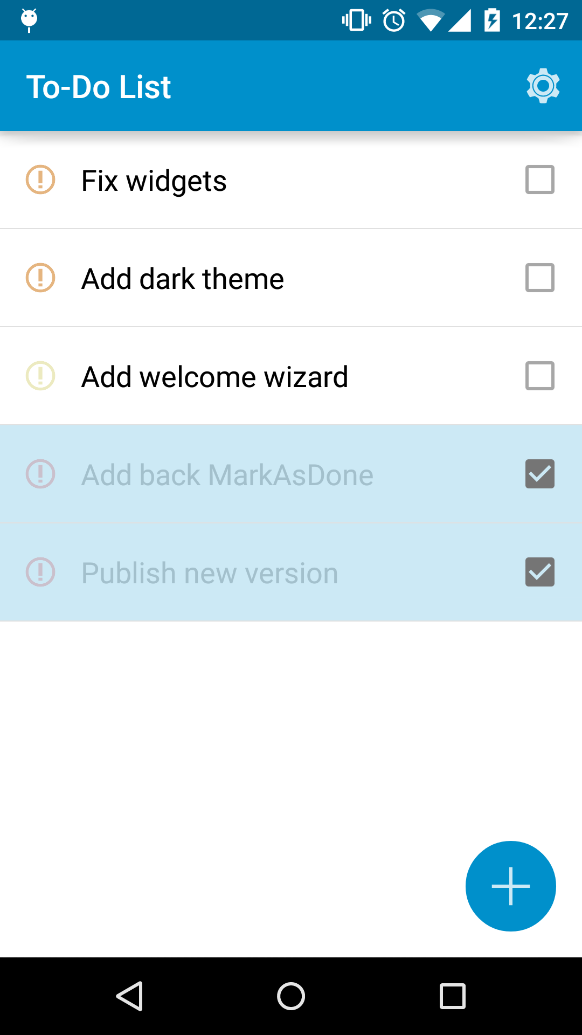This screenshot has width=582, height=1035.
Task: Open completed task Publish new version
Action: [x=291, y=572]
